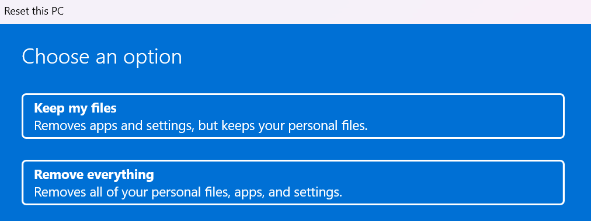Click the bold "Keep my files" label

[75, 108]
